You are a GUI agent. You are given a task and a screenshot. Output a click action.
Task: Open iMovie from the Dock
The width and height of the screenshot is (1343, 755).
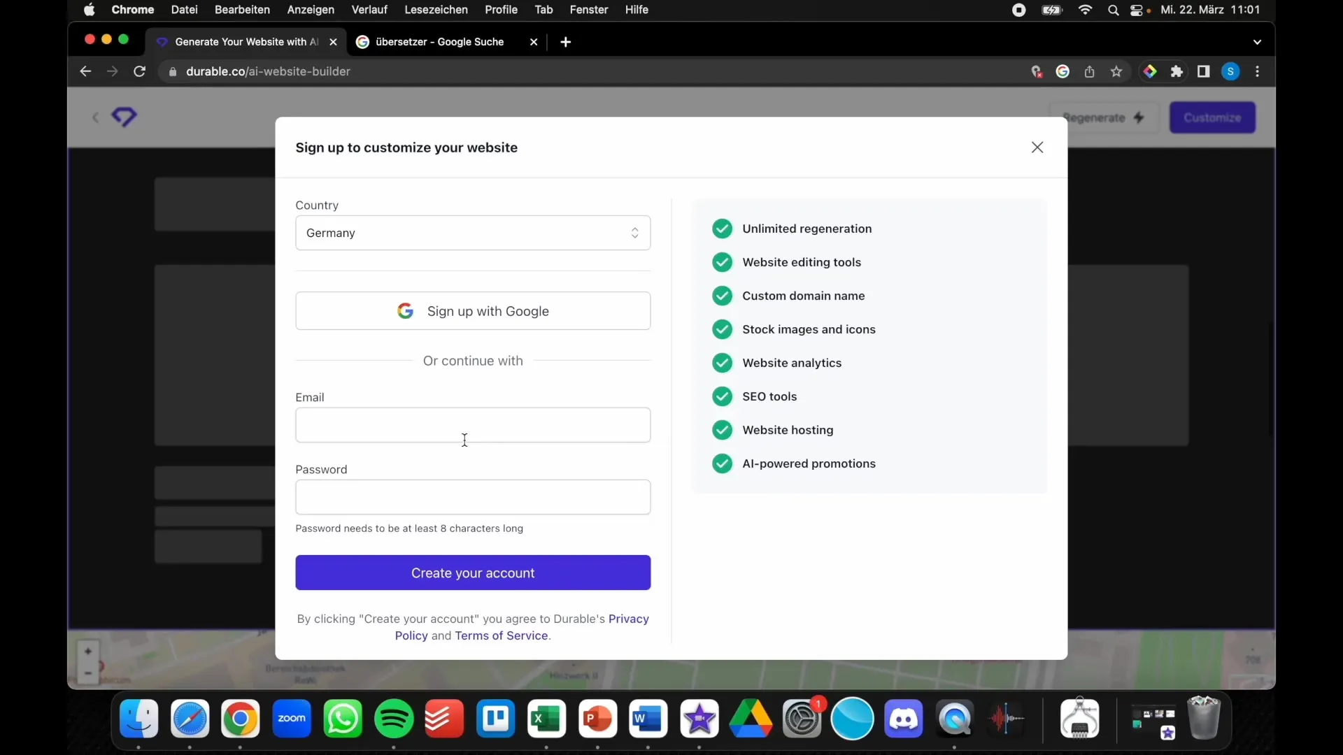[699, 719]
